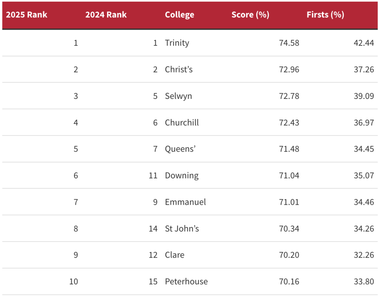Viewport: 380px width, 297px height.
Task: Click the 2025 Rank column header
Action: (x=26, y=15)
